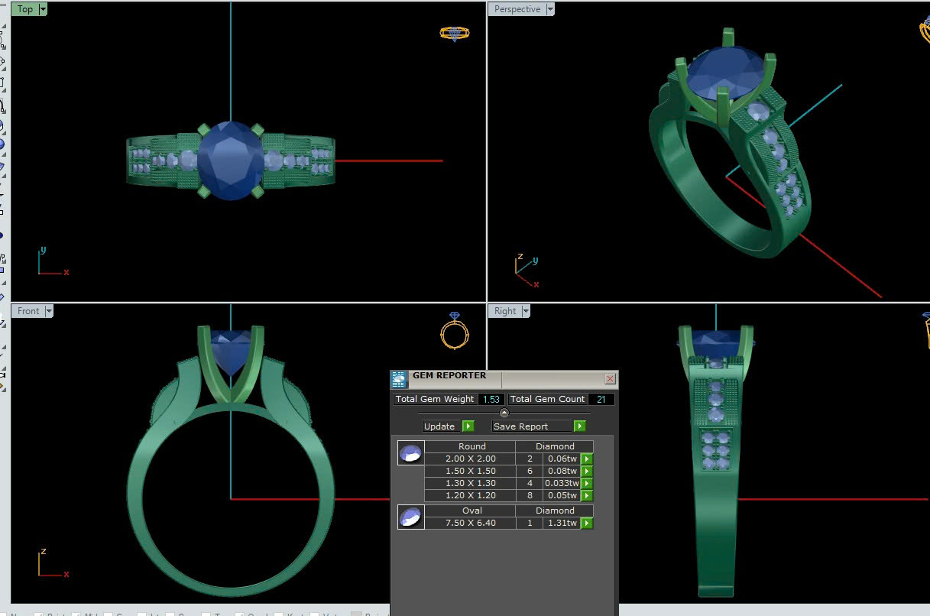
Task: Open the Top viewport dropdown arrow
Action: pyautogui.click(x=42, y=9)
